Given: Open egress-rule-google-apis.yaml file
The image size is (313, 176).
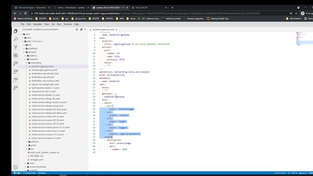Looking at the screenshot, I should (x=45, y=85).
